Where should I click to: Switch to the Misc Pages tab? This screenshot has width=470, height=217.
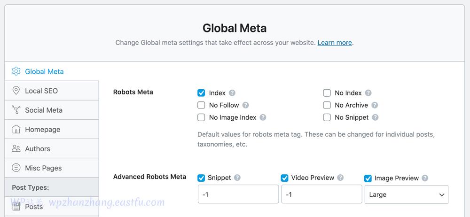pos(52,168)
